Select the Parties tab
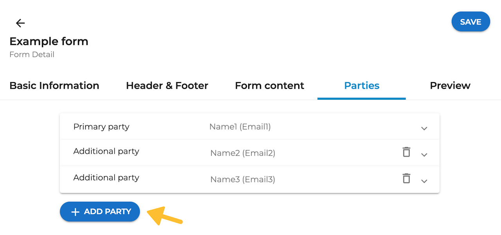This screenshot has height=235, width=501. (x=362, y=86)
